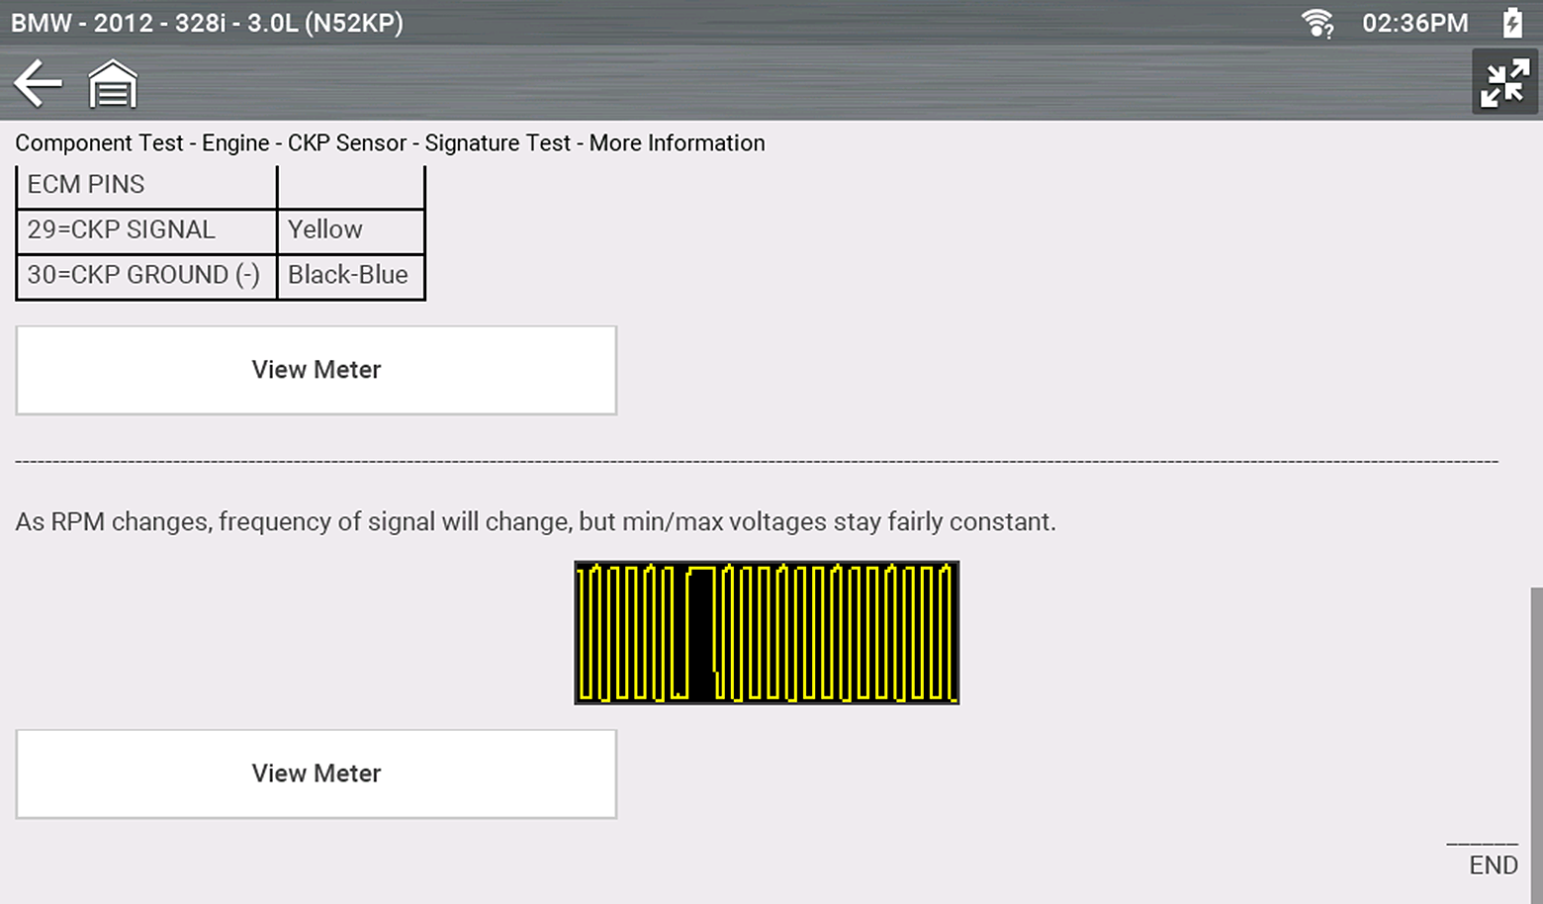Click the END marker at page bottom

click(x=1493, y=865)
